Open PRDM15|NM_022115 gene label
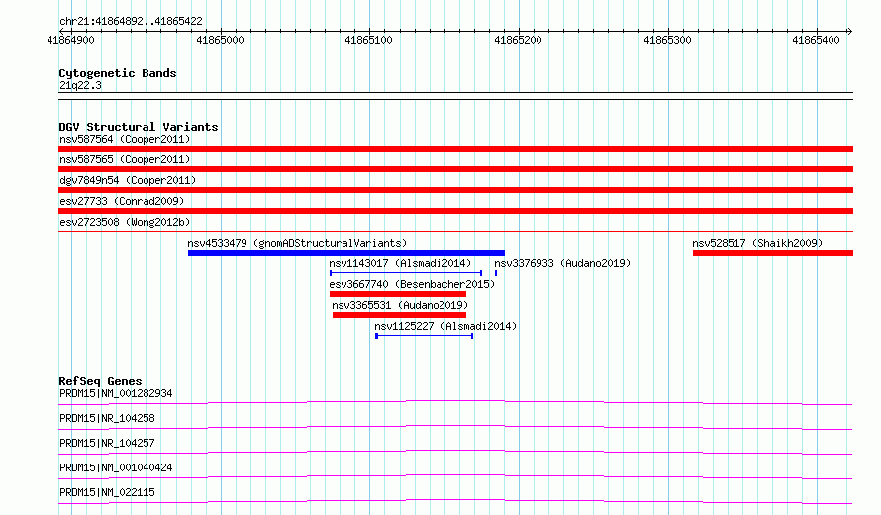The image size is (881, 515). click(x=107, y=492)
